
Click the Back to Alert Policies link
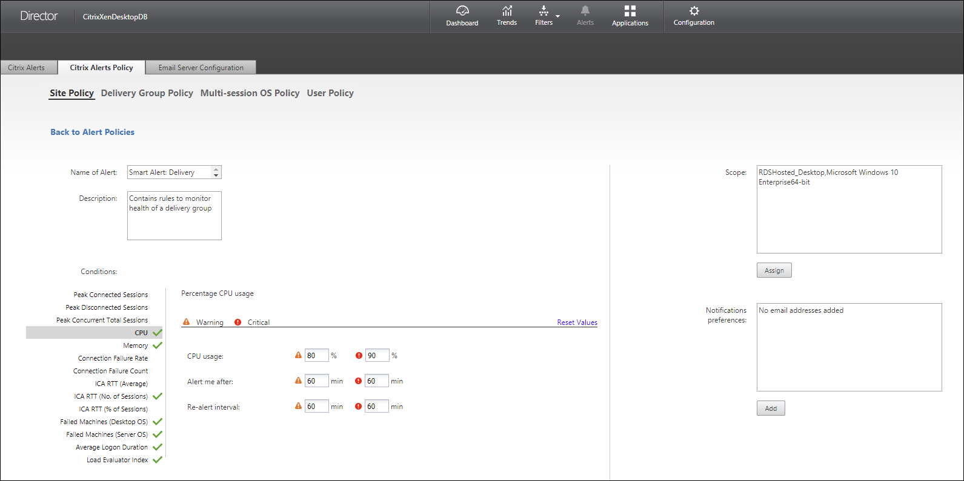pyautogui.click(x=92, y=132)
